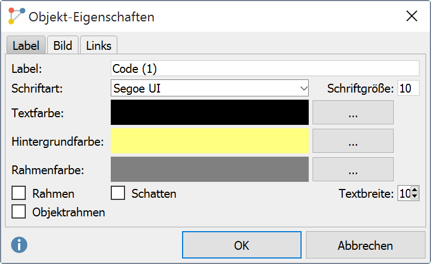Switch to the Bild tab
This screenshot has width=431, height=264.
(x=63, y=45)
